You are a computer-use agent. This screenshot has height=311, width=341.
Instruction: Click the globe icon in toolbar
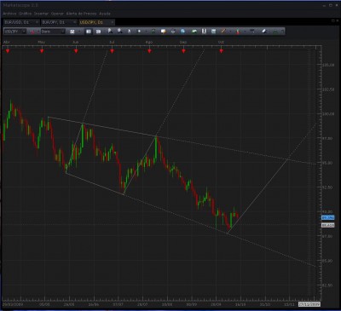[182, 32]
